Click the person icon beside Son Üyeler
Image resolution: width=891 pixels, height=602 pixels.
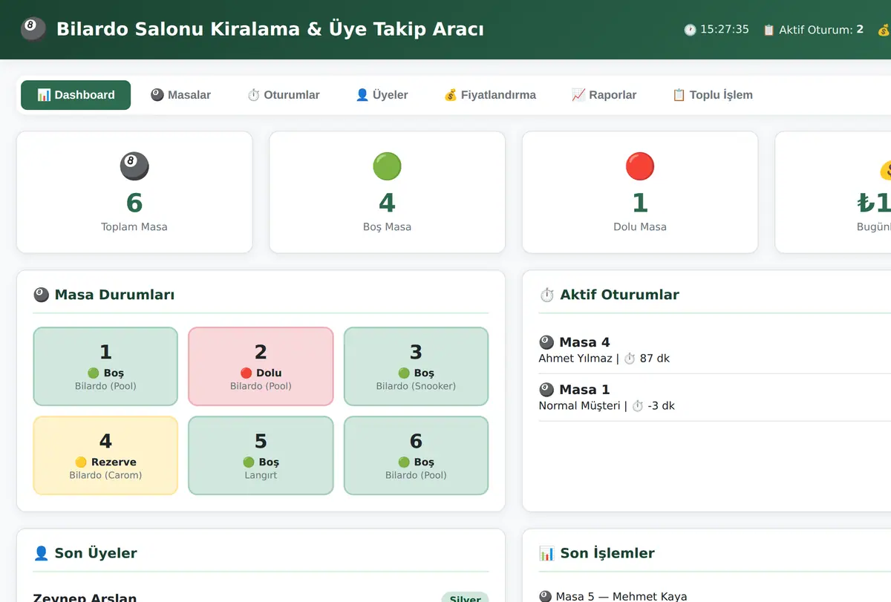pos(42,553)
